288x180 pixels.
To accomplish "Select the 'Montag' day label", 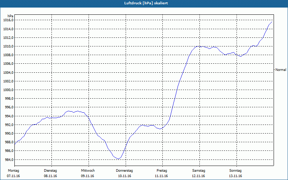I will click(13, 171).
